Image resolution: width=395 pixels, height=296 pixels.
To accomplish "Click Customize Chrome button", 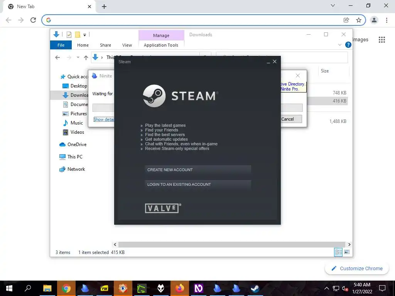I will pyautogui.click(x=357, y=269).
